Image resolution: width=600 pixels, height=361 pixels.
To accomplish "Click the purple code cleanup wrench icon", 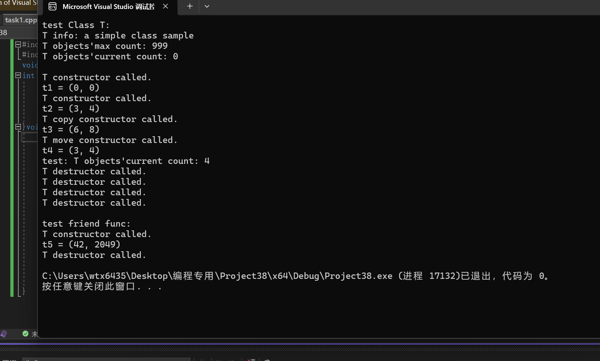I will [x=4, y=334].
